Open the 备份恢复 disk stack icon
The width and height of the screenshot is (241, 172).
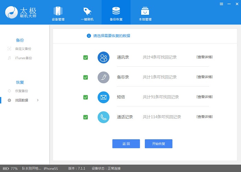coord(116,11)
